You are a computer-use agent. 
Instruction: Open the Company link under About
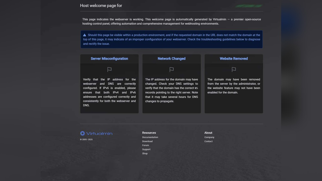click(x=209, y=137)
